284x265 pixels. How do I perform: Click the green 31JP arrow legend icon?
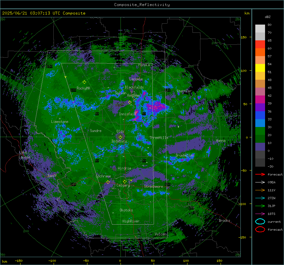tap(260, 206)
